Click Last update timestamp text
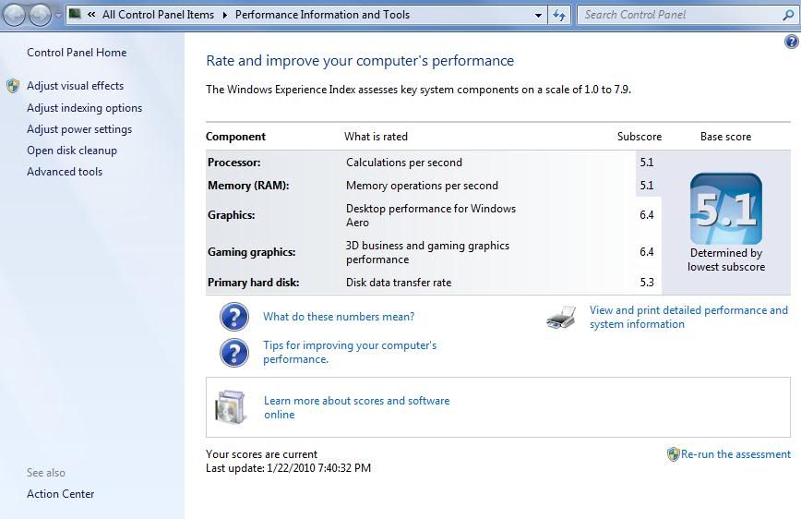Screen dimensions: 801x519 [x=288, y=468]
